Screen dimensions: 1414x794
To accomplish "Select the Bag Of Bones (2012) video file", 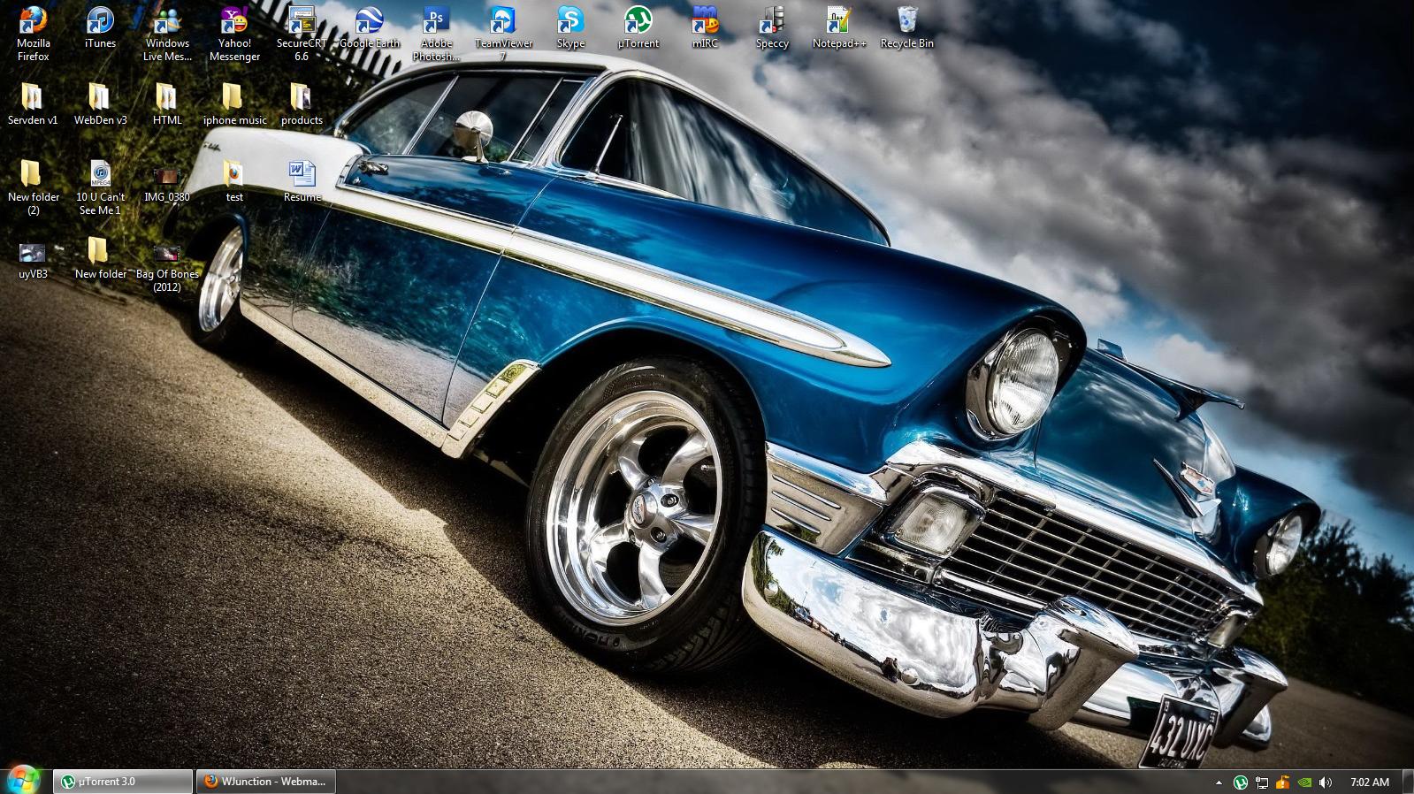I will tap(167, 267).
